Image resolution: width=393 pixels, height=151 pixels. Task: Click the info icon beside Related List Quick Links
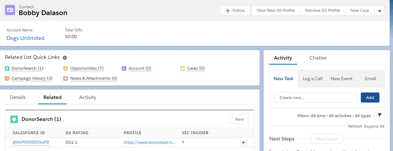(65, 58)
